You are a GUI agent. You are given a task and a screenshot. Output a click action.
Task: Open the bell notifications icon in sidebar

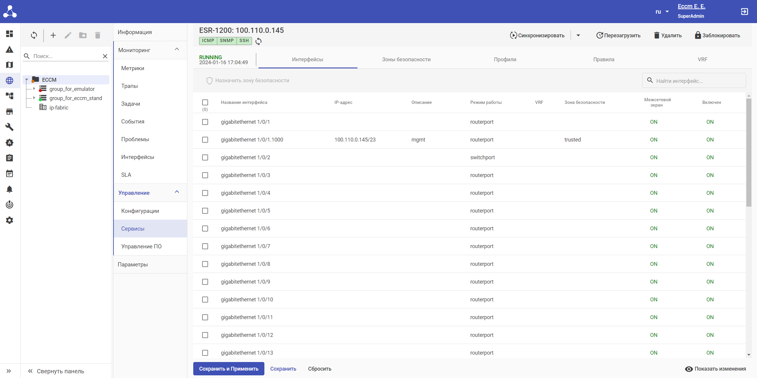9,189
